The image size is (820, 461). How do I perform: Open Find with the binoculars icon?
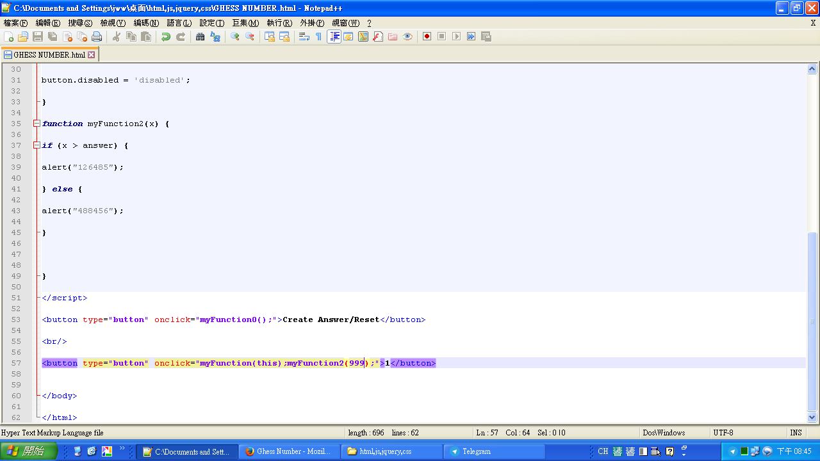[x=201, y=36]
